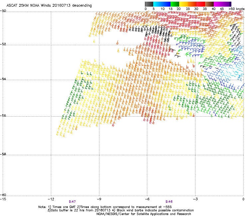Click the latitude label '-52'

tap(3, 44)
